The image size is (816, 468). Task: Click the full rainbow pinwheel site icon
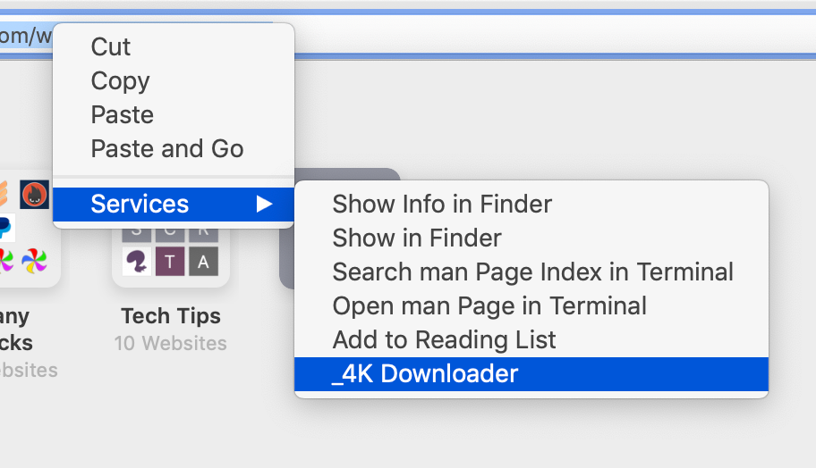[34, 260]
